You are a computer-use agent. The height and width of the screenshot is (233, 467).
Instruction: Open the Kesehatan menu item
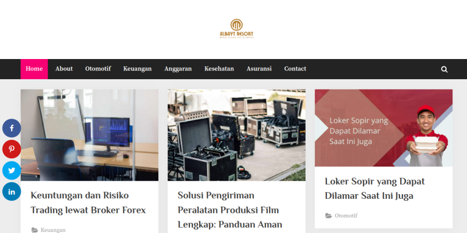pos(219,69)
